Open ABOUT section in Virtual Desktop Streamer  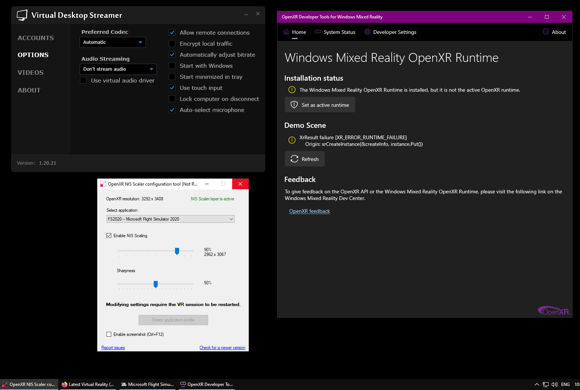pyautogui.click(x=29, y=90)
